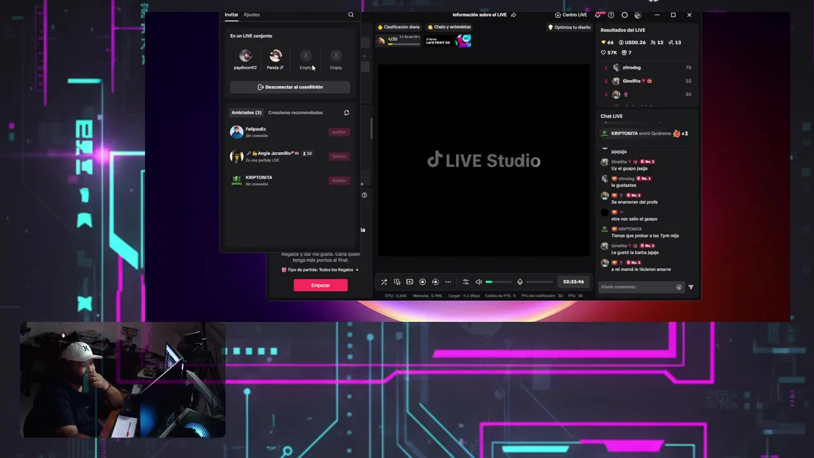Click the diamonds count 66

pyautogui.click(x=607, y=43)
